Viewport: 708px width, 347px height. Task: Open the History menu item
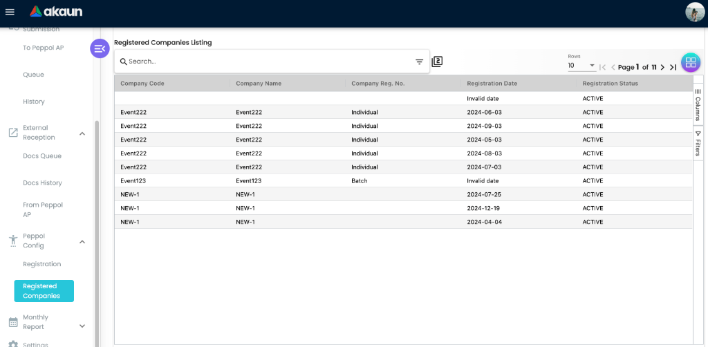click(34, 102)
